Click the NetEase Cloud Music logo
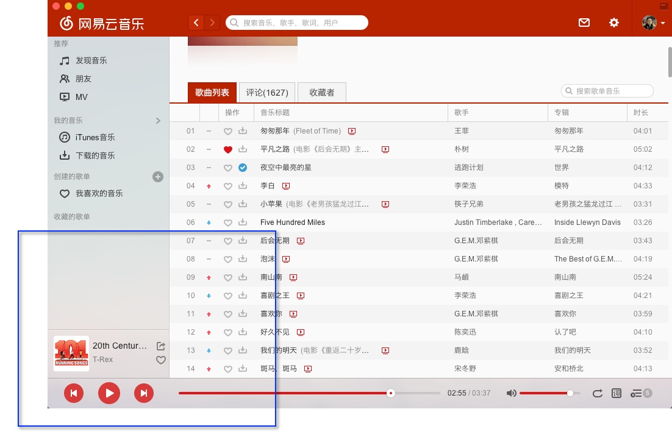The width and height of the screenshot is (672, 448). click(x=102, y=23)
